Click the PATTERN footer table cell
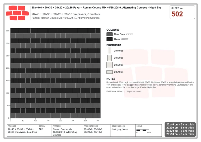 (67, 130)
